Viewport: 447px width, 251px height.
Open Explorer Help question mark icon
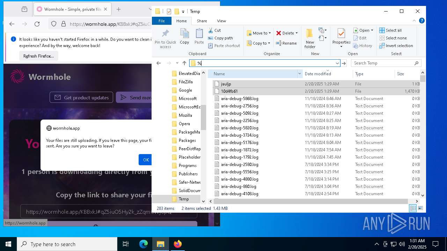[x=422, y=21]
